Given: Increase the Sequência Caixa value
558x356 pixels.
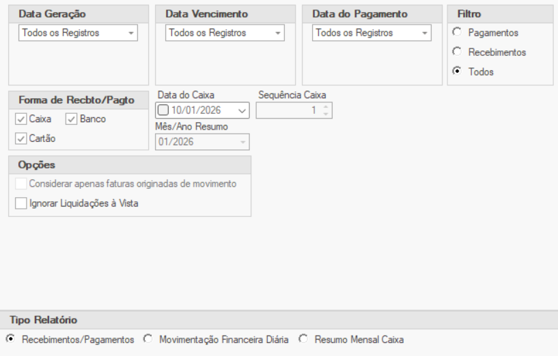Looking at the screenshot, I should [x=325, y=106].
